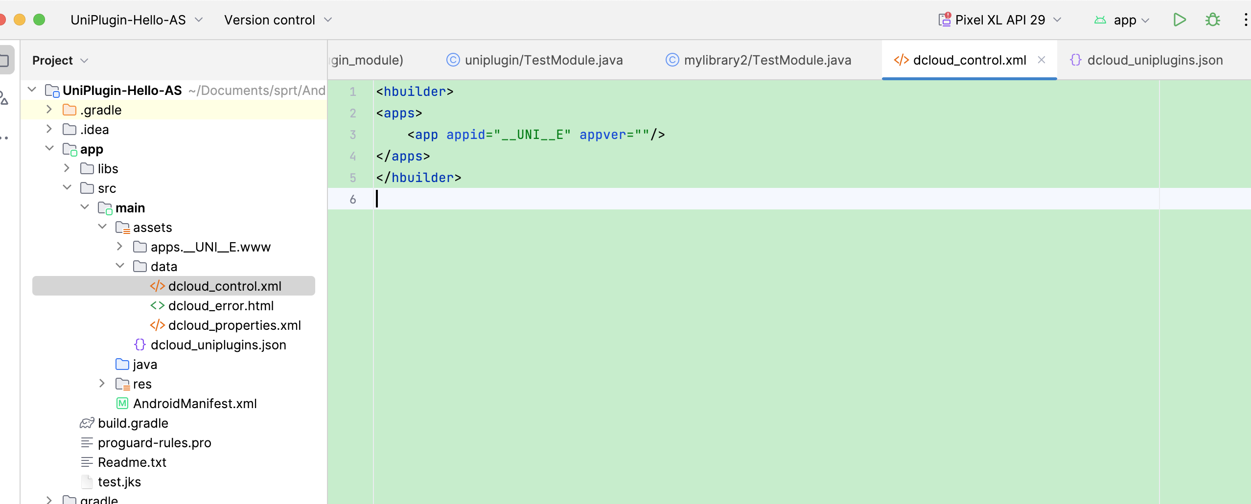Expand the apps.__UNI__E.www folder
The image size is (1251, 504).
120,247
